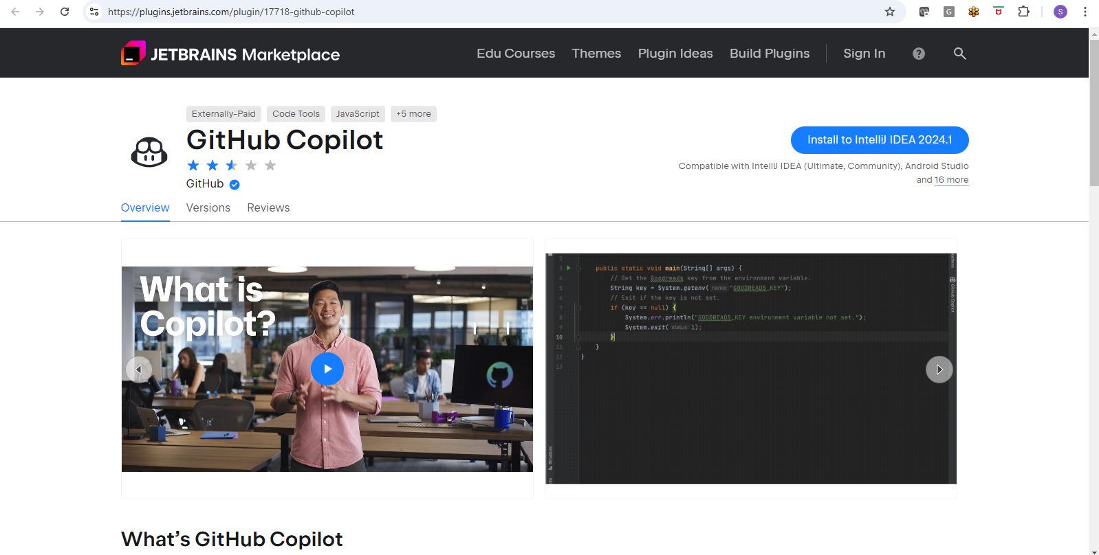Viewport: 1099px width, 555px height.
Task: Switch to the Overview tab
Action: point(145,207)
